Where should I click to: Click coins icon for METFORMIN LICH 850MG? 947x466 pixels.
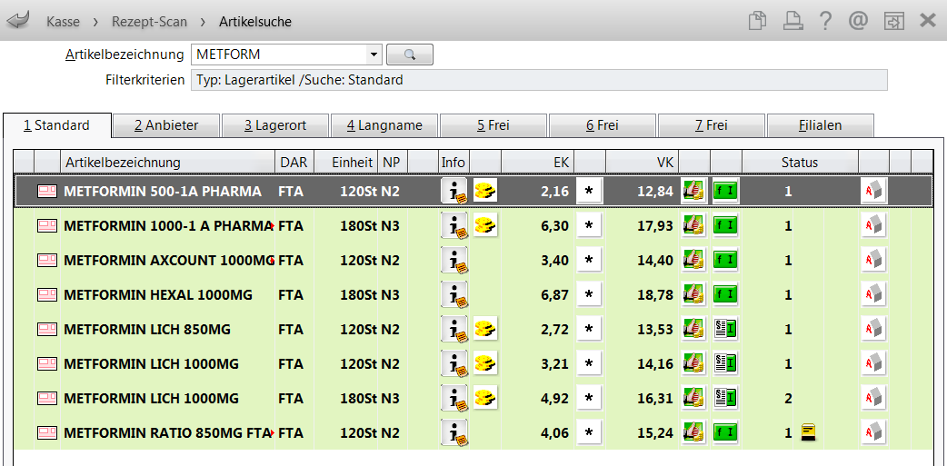point(485,328)
